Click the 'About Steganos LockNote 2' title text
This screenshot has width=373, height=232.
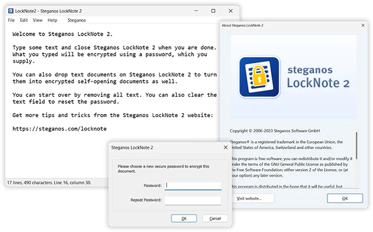242,25
